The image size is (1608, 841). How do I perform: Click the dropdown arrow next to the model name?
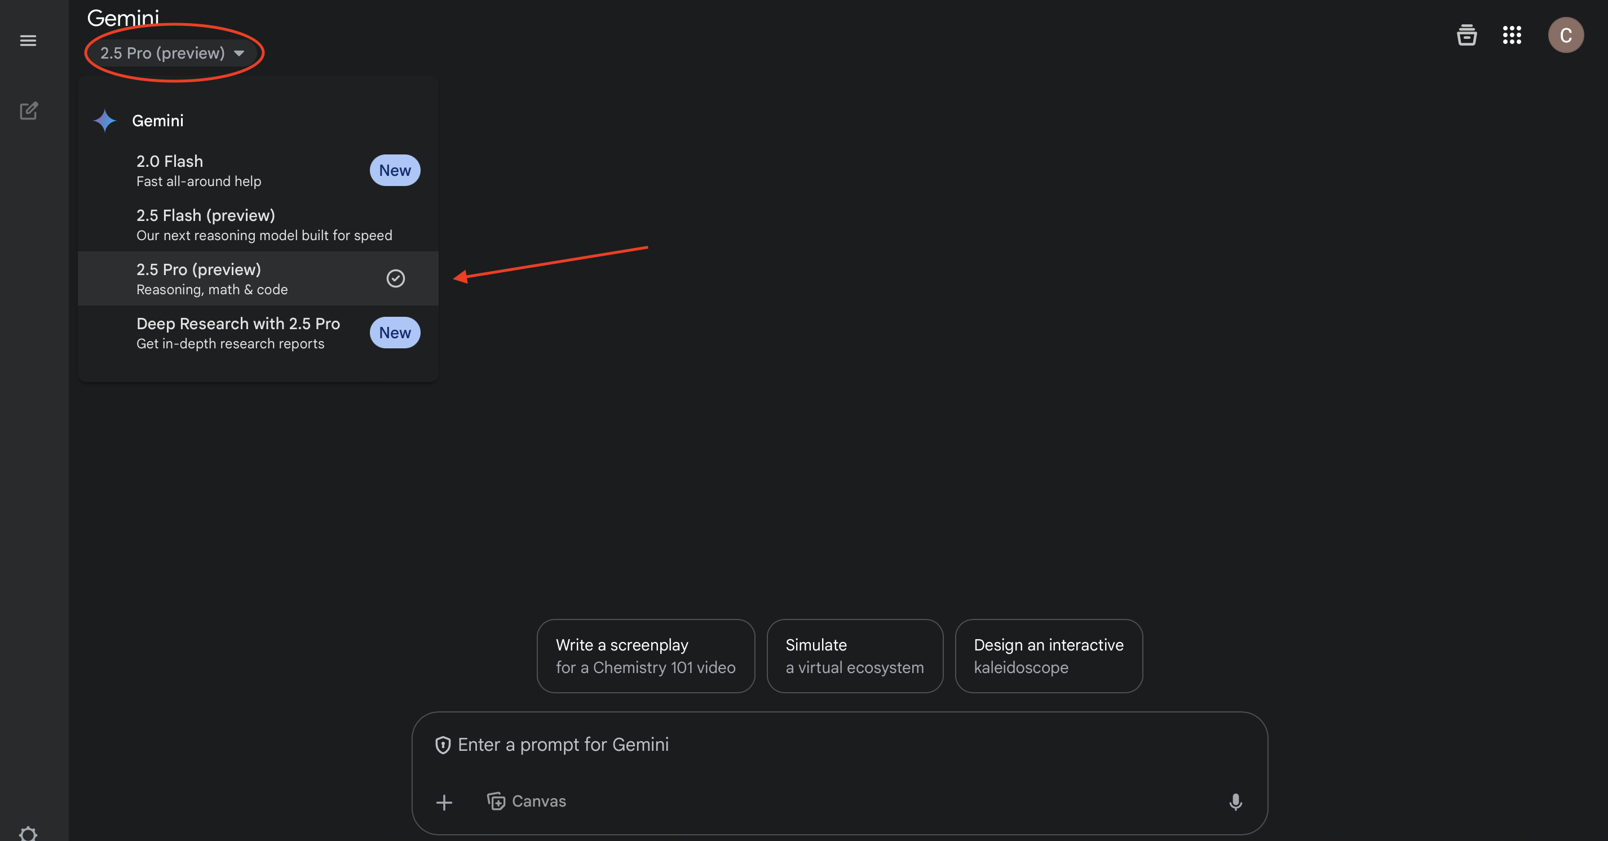tap(239, 53)
